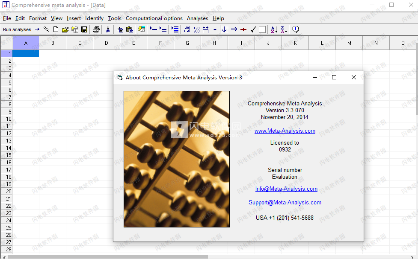The image size is (418, 259).
Task: Click the black checkmark icon
Action: (x=253, y=29)
